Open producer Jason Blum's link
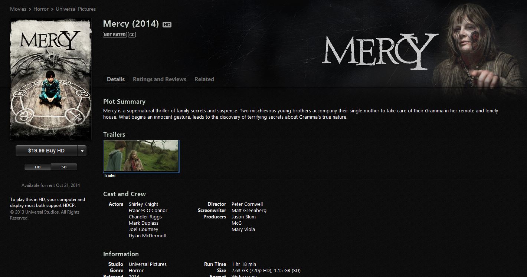 tap(243, 217)
